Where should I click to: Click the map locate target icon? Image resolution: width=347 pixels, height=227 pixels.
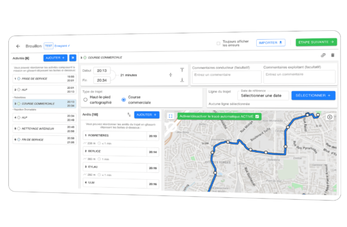coord(329,117)
